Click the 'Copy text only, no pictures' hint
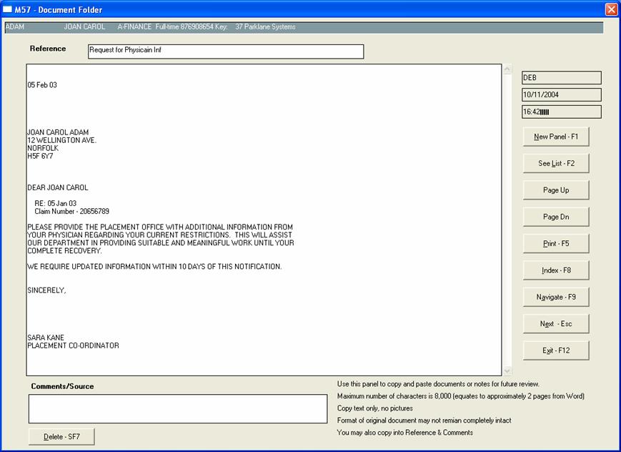 coord(375,408)
